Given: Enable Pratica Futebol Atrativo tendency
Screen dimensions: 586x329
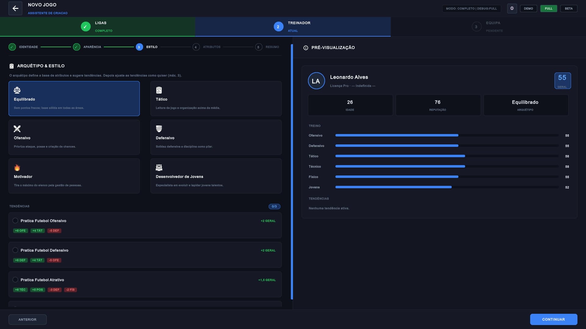Looking at the screenshot, I should 15,280.
